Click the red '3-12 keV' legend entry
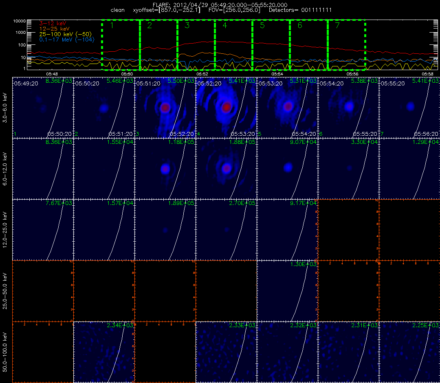The height and width of the screenshot is (383, 440). coord(53,23)
